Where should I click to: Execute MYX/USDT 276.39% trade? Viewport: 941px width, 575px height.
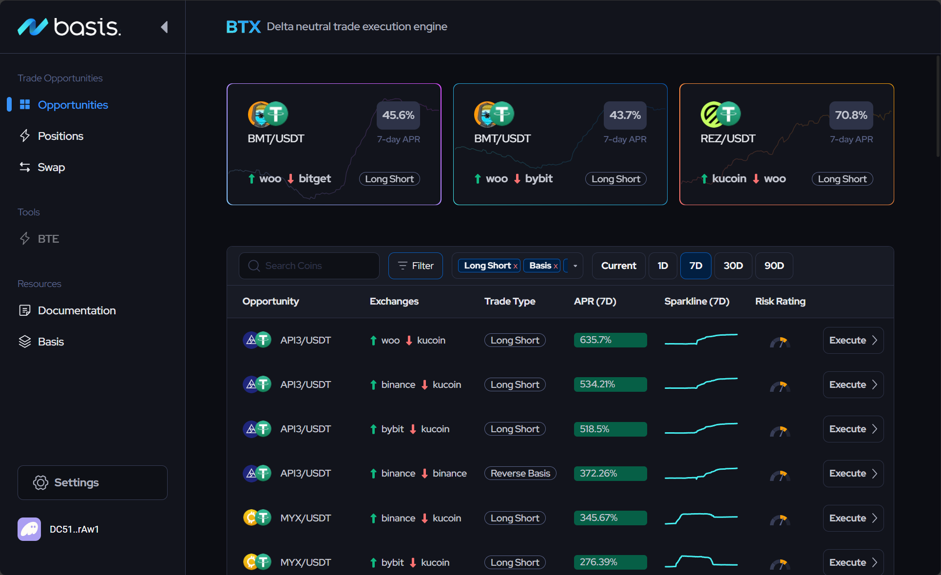(x=853, y=562)
